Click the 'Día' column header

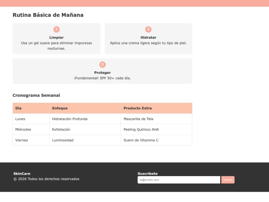31,108
